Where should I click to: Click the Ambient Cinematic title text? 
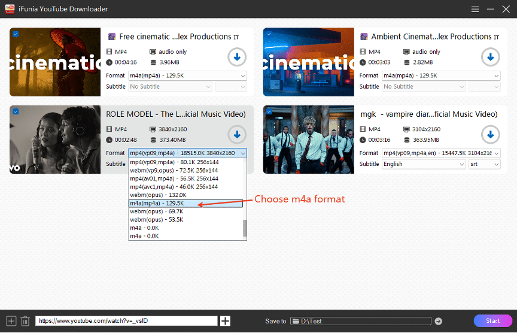click(435, 37)
